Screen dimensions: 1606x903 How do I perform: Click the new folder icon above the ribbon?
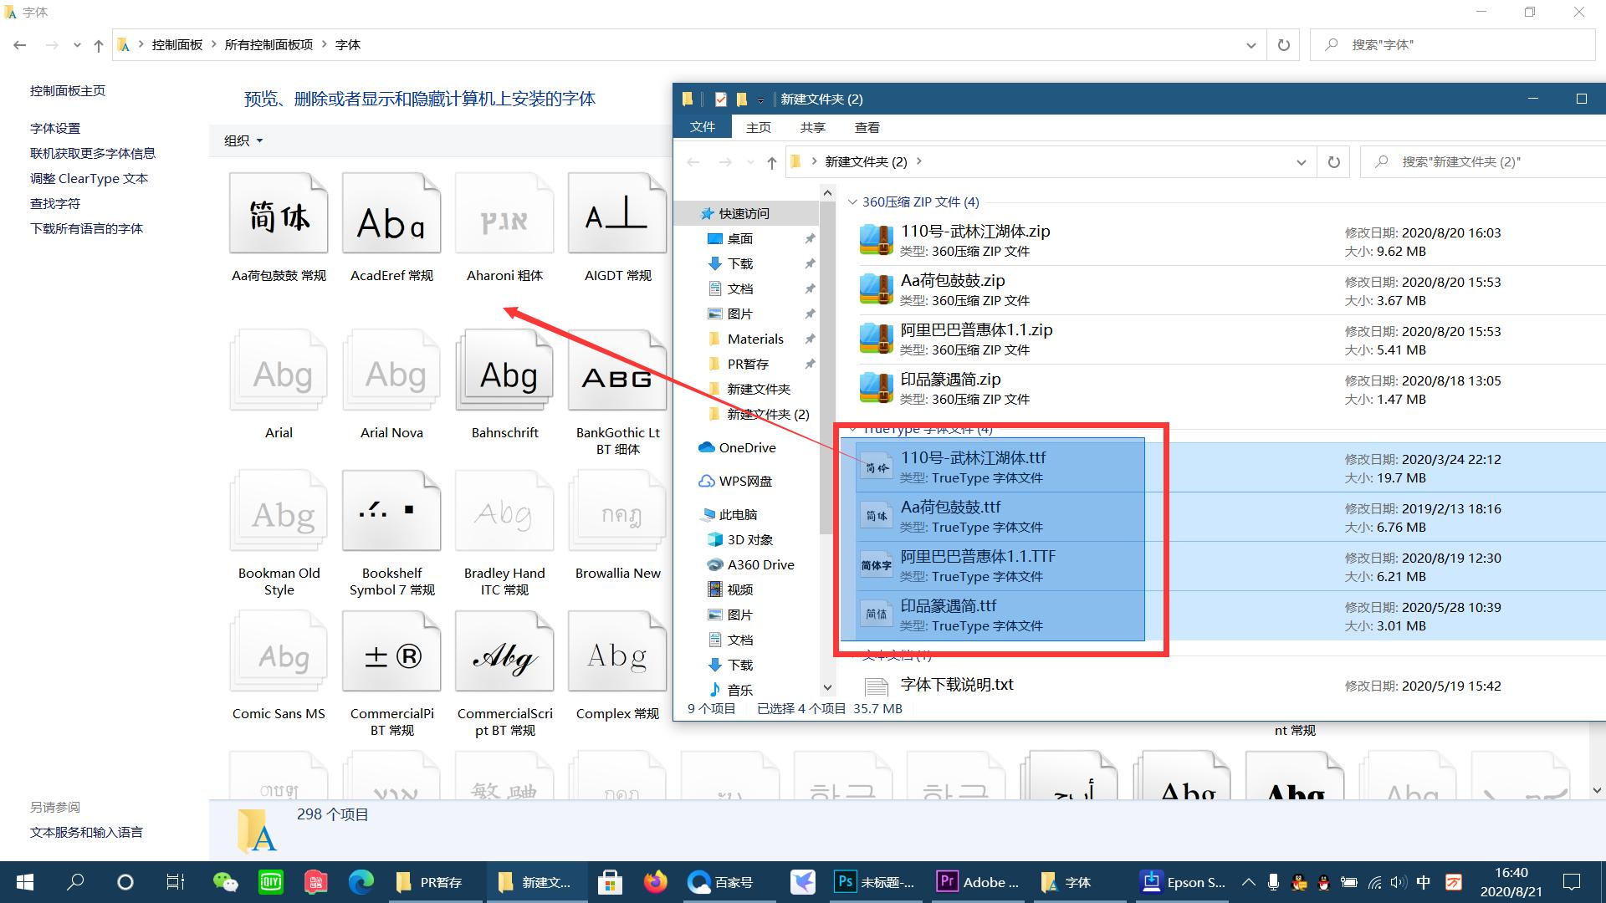point(742,99)
